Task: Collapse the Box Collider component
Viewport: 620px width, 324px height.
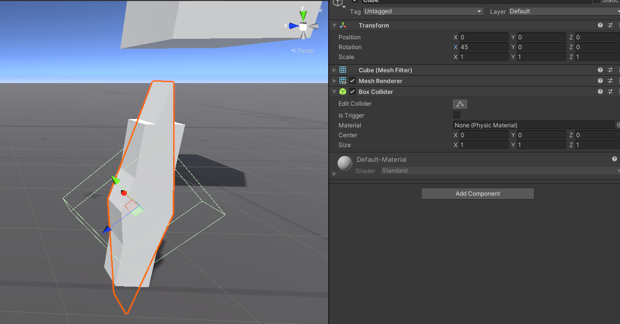Action: point(334,91)
